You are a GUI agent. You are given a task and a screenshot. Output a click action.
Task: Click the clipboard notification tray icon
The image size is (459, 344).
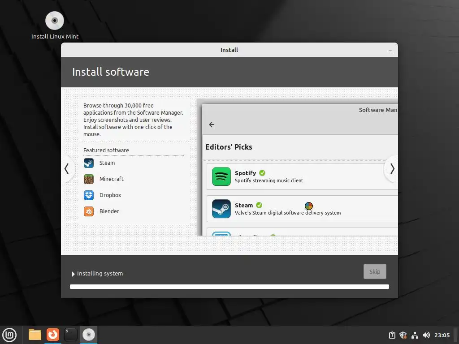click(392, 335)
